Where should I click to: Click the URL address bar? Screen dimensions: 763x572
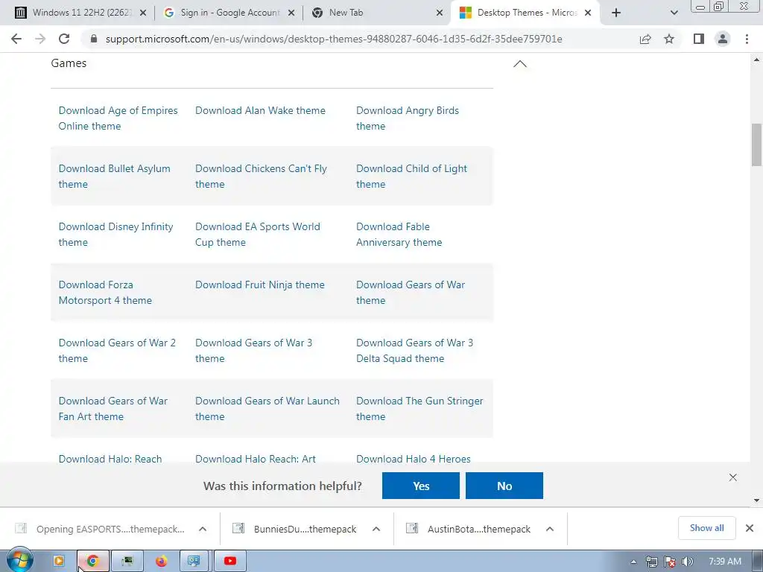point(334,39)
